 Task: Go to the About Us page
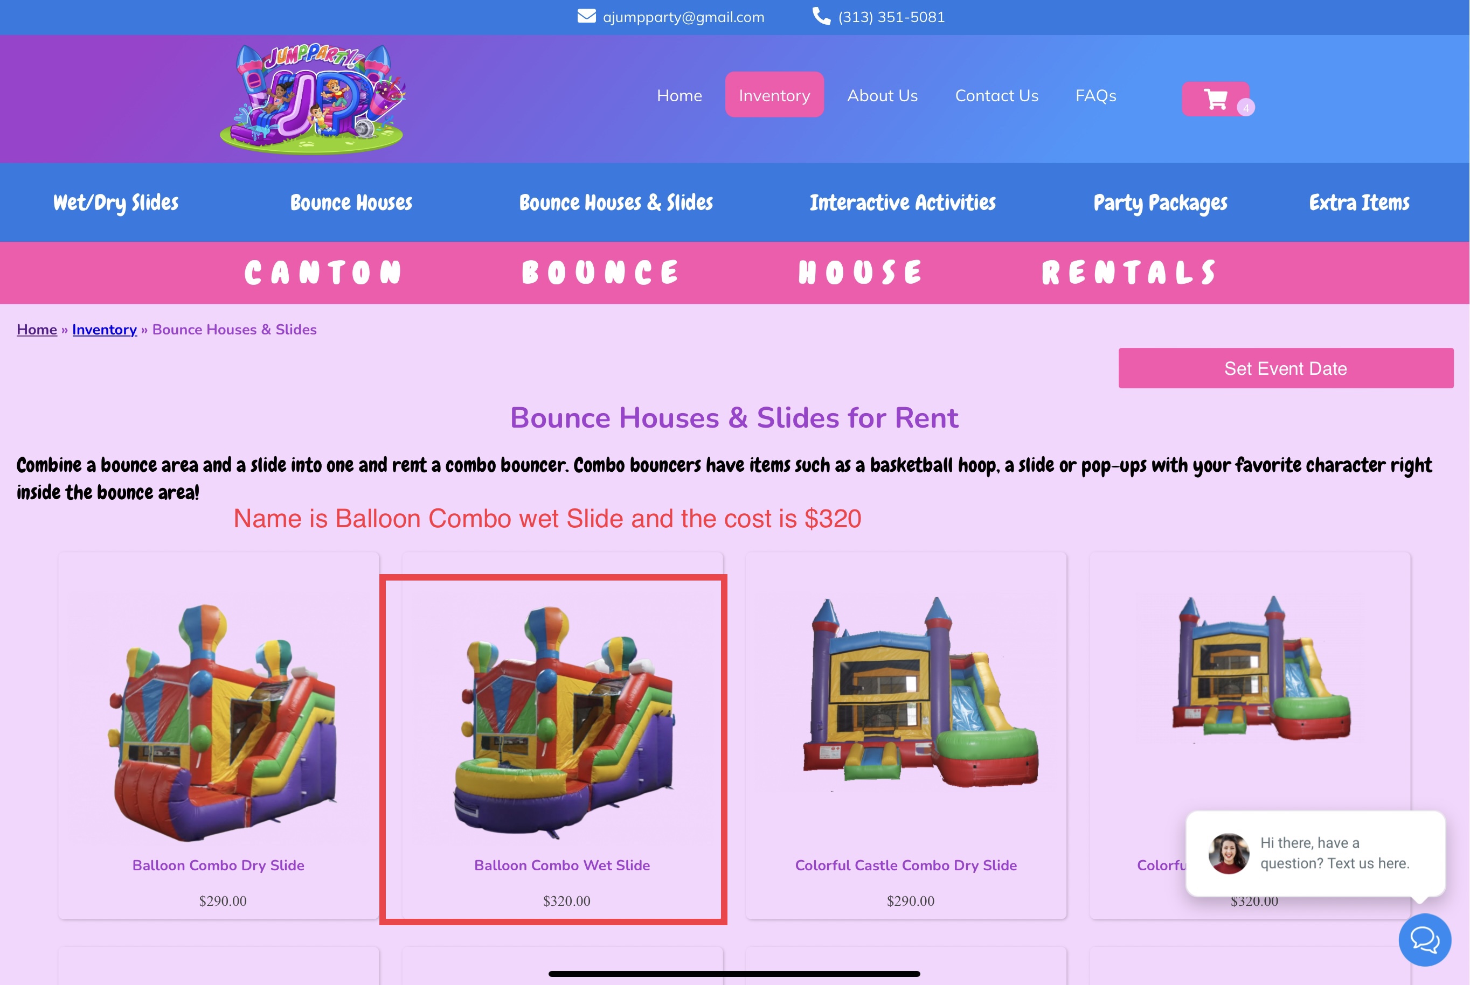tap(882, 95)
